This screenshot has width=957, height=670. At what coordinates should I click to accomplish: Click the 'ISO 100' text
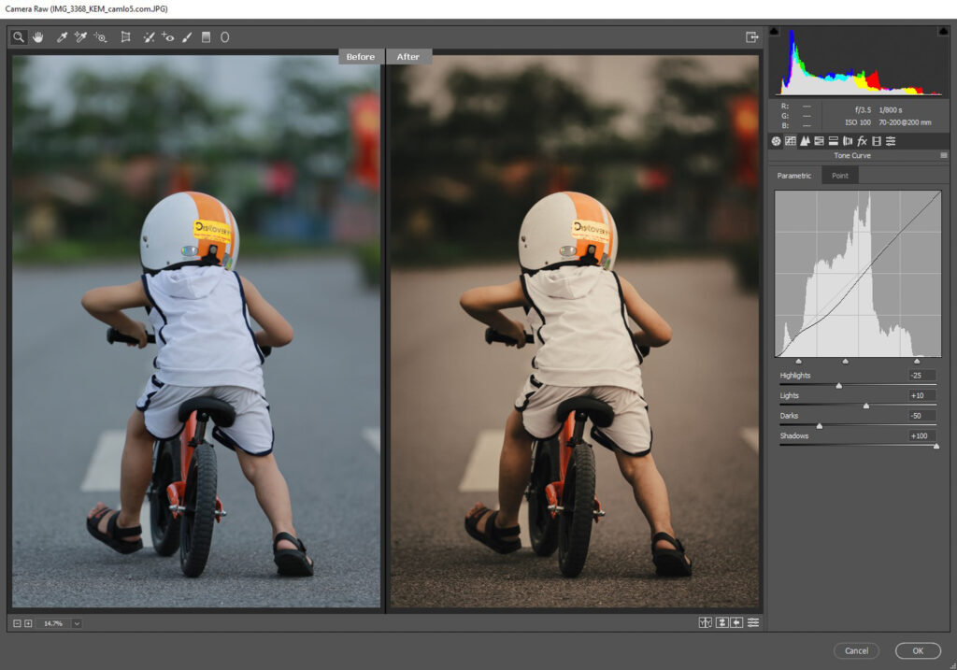pyautogui.click(x=858, y=122)
